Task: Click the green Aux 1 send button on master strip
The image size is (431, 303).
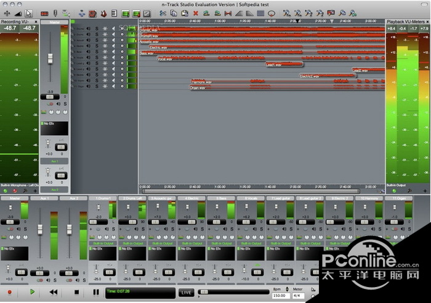Action: click(x=54, y=161)
